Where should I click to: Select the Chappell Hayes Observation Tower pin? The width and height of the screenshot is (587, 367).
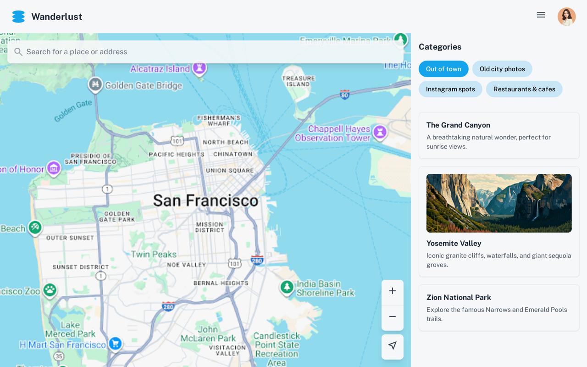[380, 132]
